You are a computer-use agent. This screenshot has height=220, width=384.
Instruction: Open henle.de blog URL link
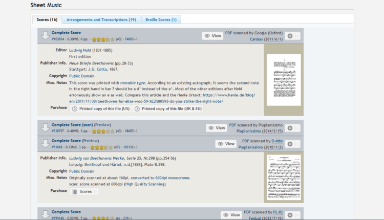(162, 98)
